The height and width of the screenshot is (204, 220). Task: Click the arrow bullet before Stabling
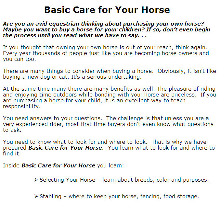click(36, 196)
